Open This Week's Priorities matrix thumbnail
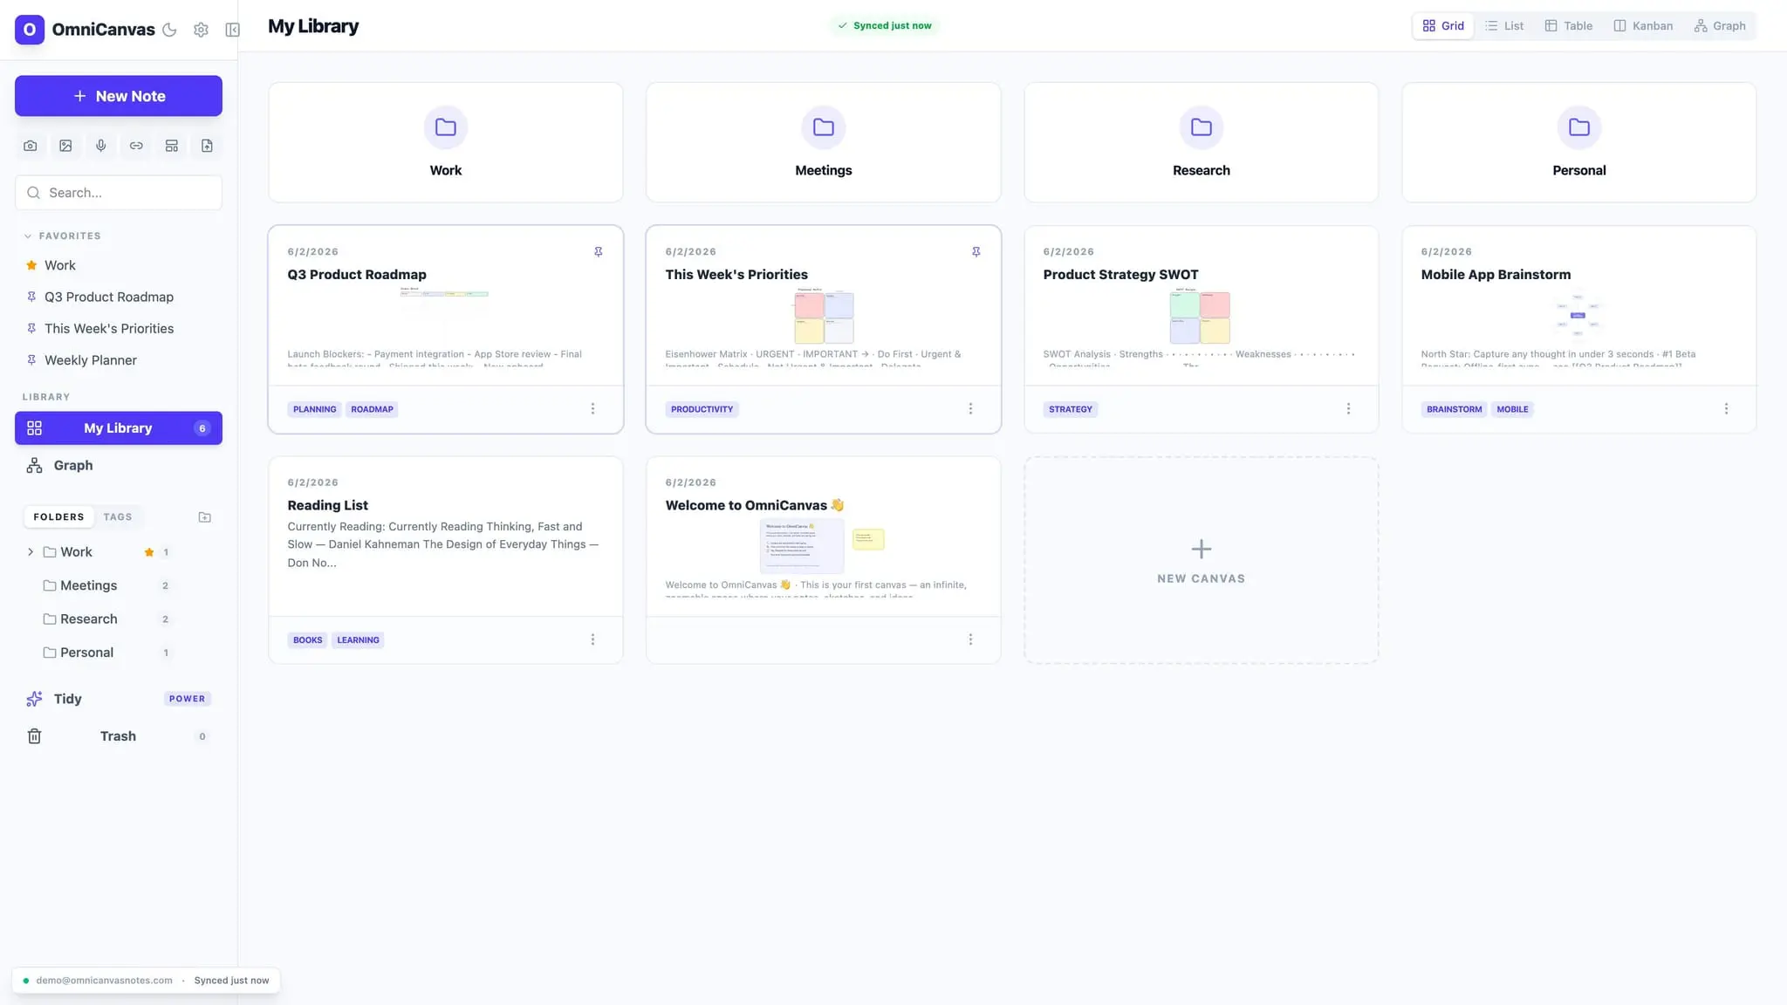The width and height of the screenshot is (1787, 1005). [824, 317]
